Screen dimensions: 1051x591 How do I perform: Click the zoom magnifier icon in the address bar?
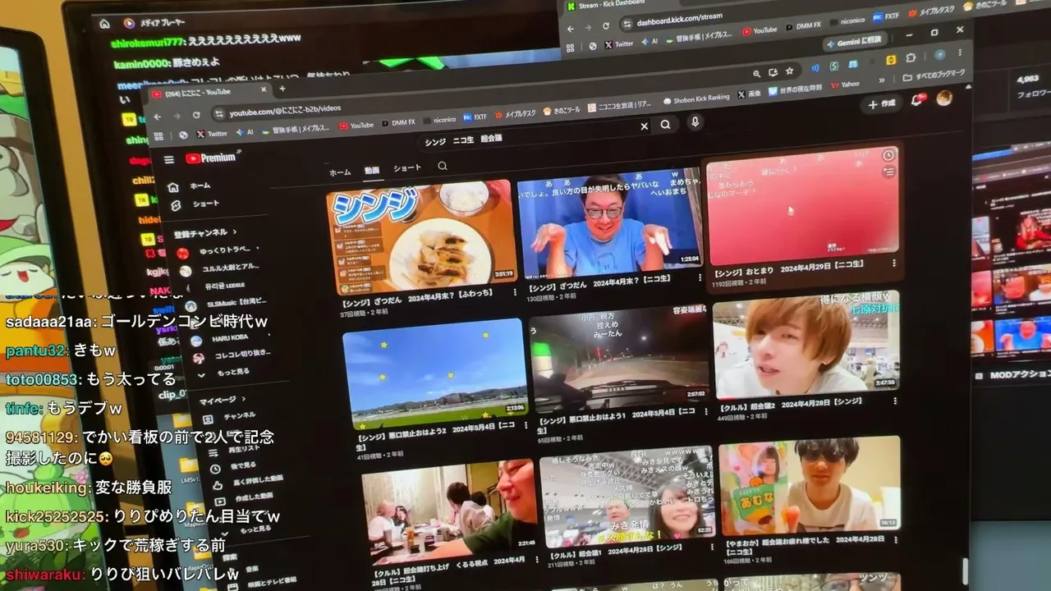tap(755, 72)
